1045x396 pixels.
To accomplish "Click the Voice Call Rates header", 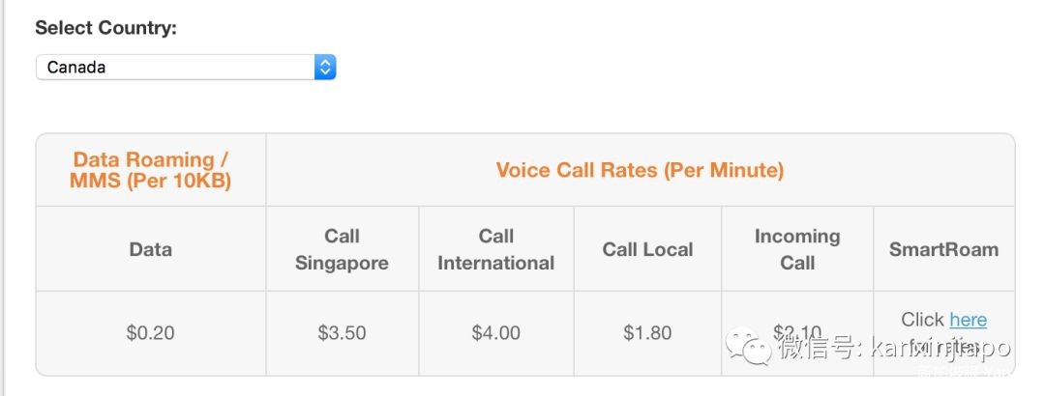I will click(640, 170).
